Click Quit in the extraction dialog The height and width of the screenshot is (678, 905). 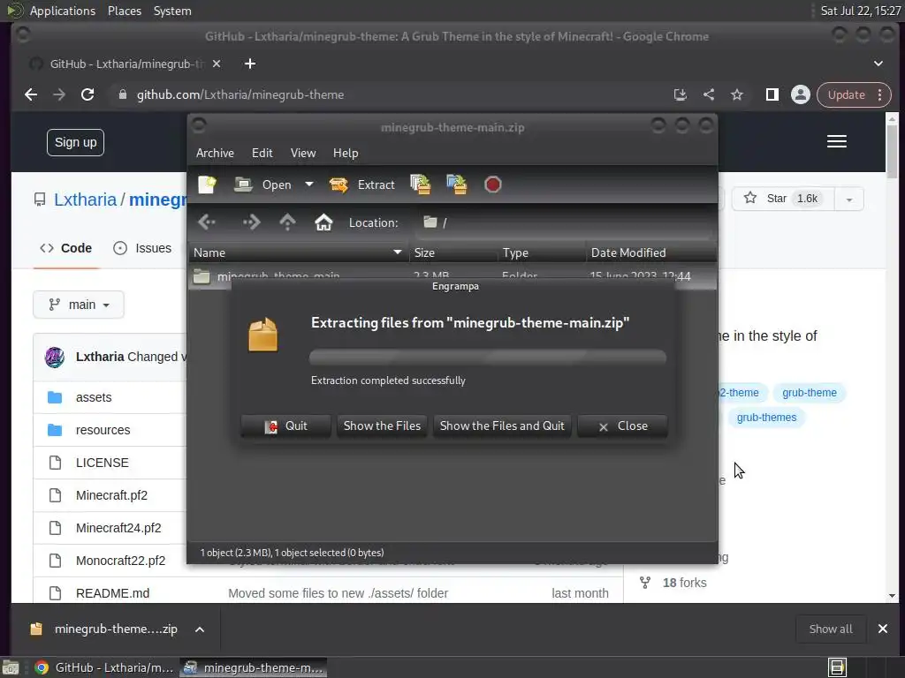(285, 426)
